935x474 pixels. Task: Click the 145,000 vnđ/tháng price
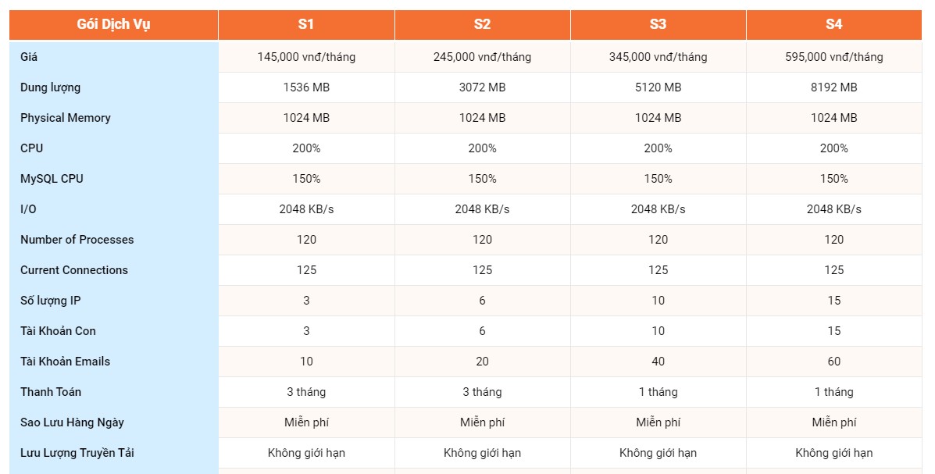[x=306, y=57]
